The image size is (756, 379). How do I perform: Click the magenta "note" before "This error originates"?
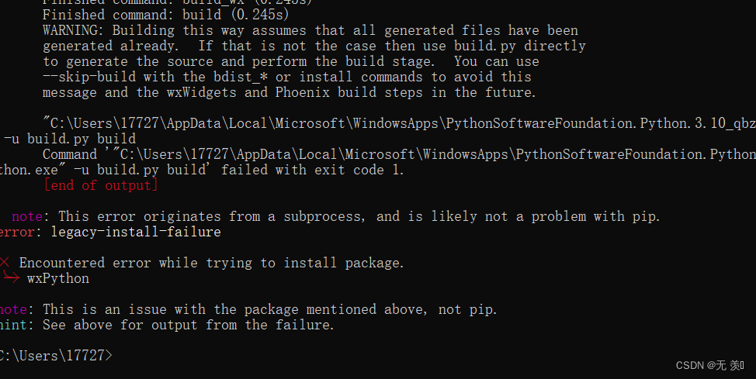pos(27,217)
